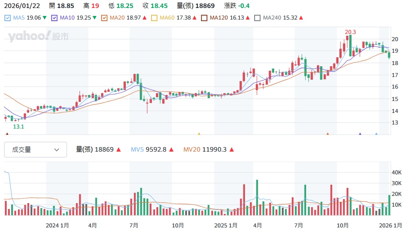Click the 20.3 high price label

[350, 32]
